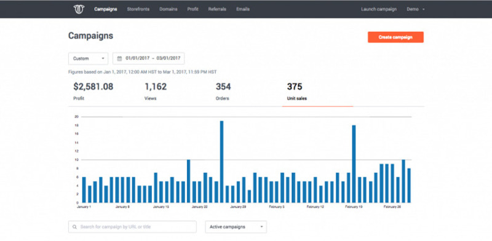The image size is (492, 241).
Task: Go to Storefronts in navigation bar
Action: (138, 9)
